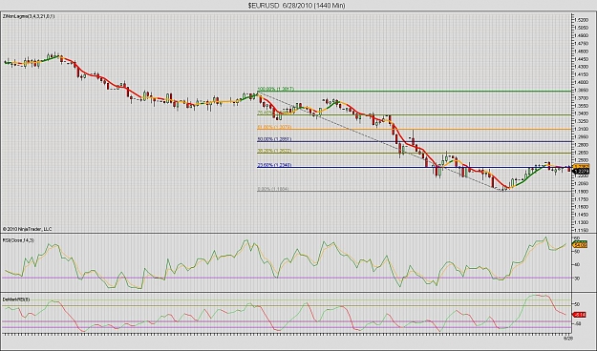This screenshot has width=597, height=351.
Task: Click the 50.00% Fibonacci level label
Action: point(274,139)
